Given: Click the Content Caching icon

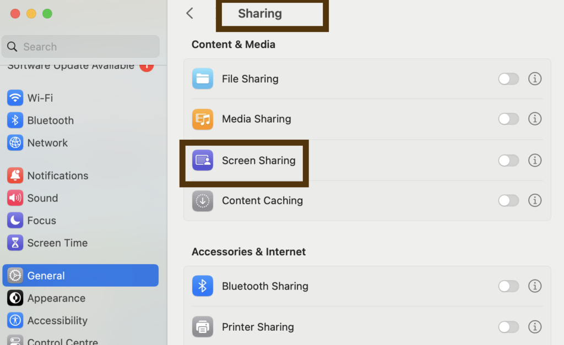Looking at the screenshot, I should pos(203,200).
